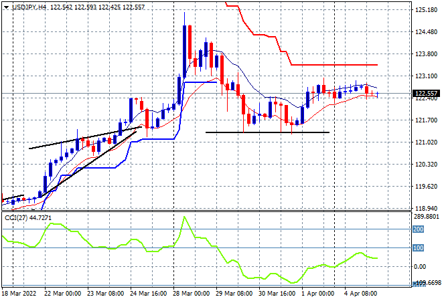This screenshot has width=442, height=301.
Task: Click the 0.00 CCI scale value
Action: 420,267
